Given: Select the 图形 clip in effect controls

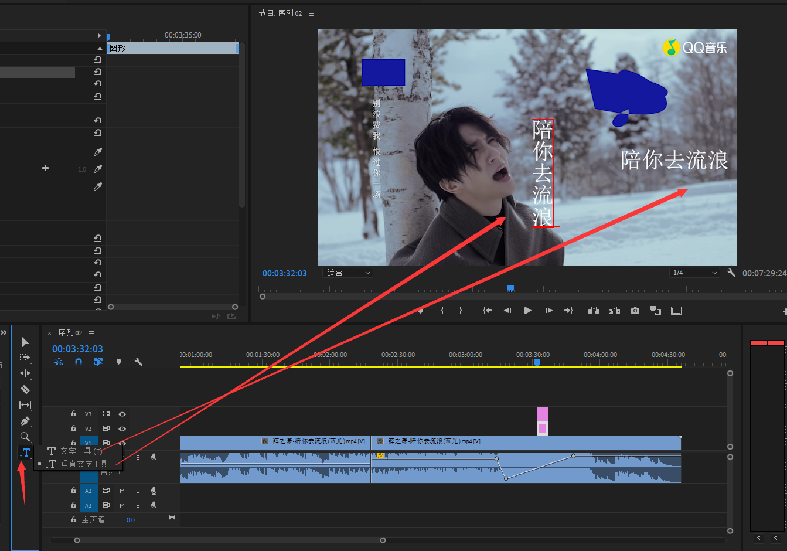Looking at the screenshot, I should click(172, 48).
